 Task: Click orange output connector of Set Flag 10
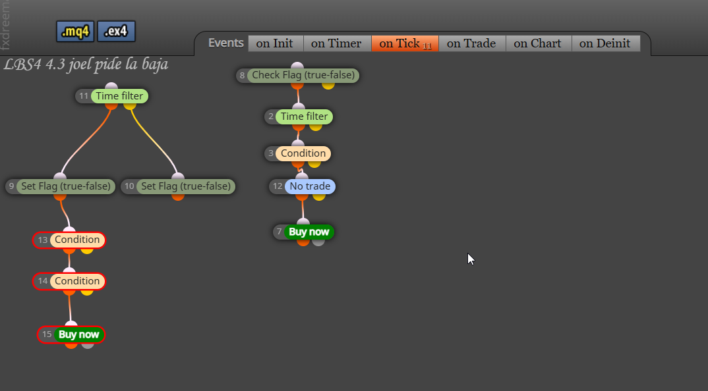coord(178,197)
